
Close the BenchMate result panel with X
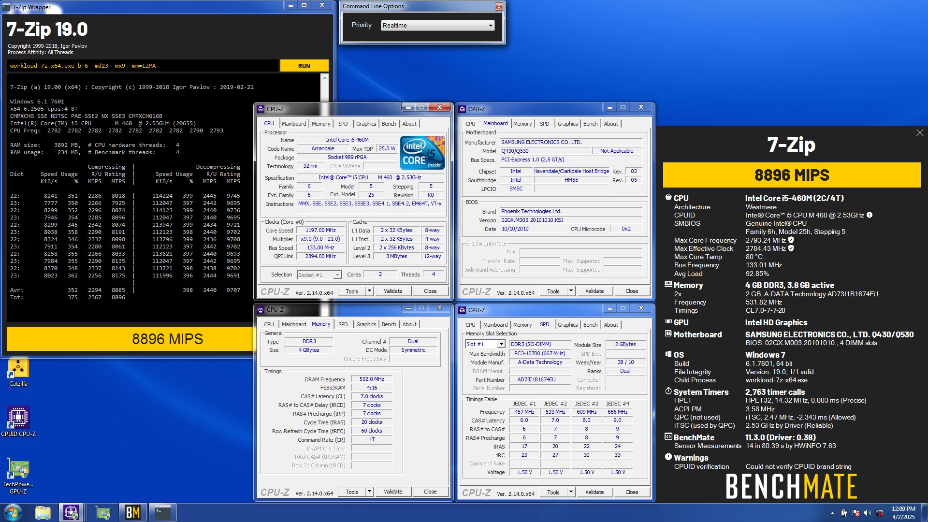click(x=920, y=132)
